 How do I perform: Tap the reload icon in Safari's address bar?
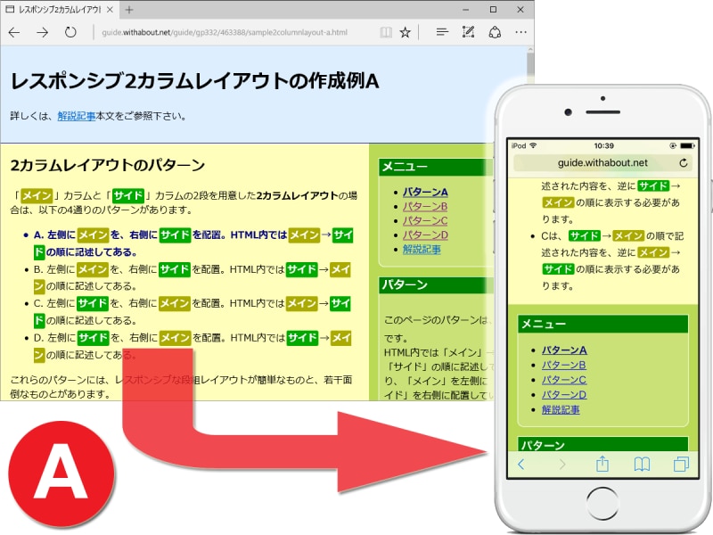pyautogui.click(x=684, y=162)
